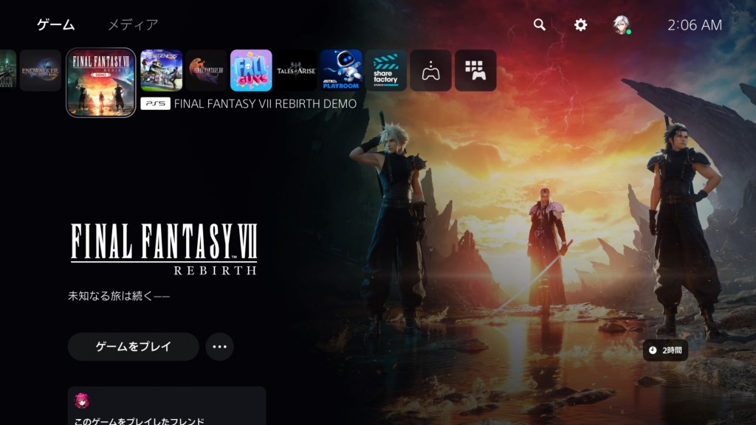Select the Astro's Playroom game tile
The width and height of the screenshot is (756, 425).
tap(341, 70)
